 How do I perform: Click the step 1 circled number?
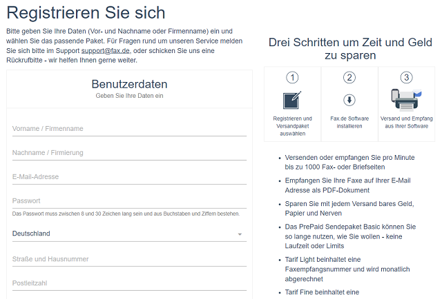click(292, 77)
